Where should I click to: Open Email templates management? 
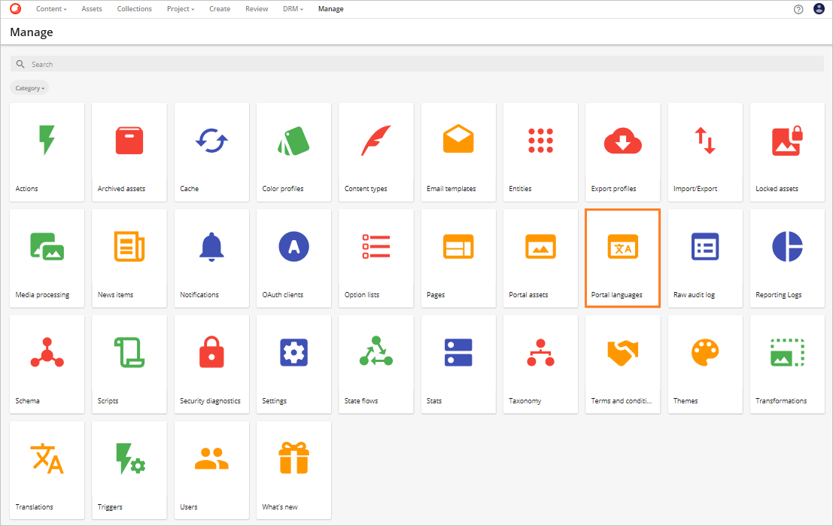[x=458, y=139]
